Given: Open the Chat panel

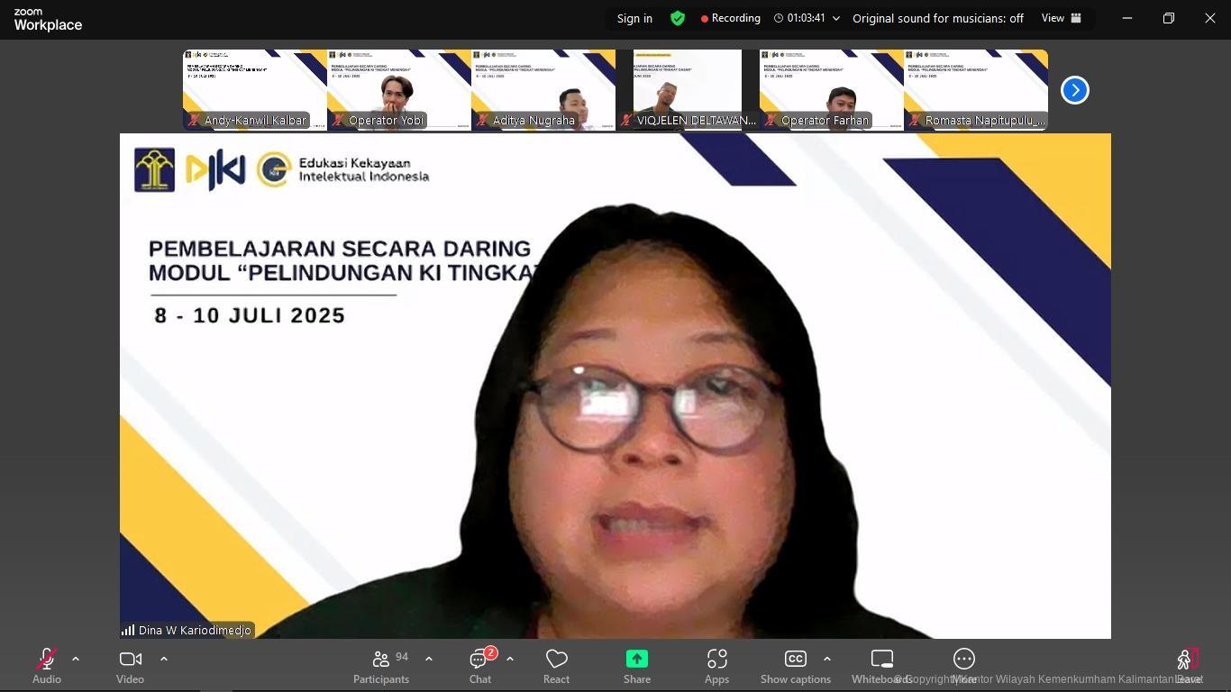Looking at the screenshot, I should point(480,667).
